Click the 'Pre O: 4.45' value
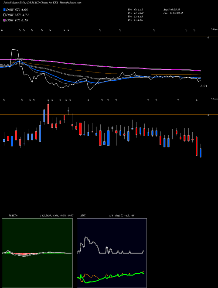The width and height of the screenshot is (218, 288). [x=136, y=10]
